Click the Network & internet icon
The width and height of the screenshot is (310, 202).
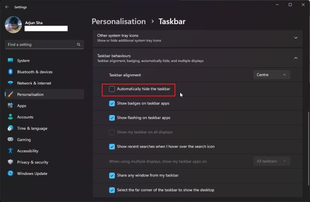point(10,83)
